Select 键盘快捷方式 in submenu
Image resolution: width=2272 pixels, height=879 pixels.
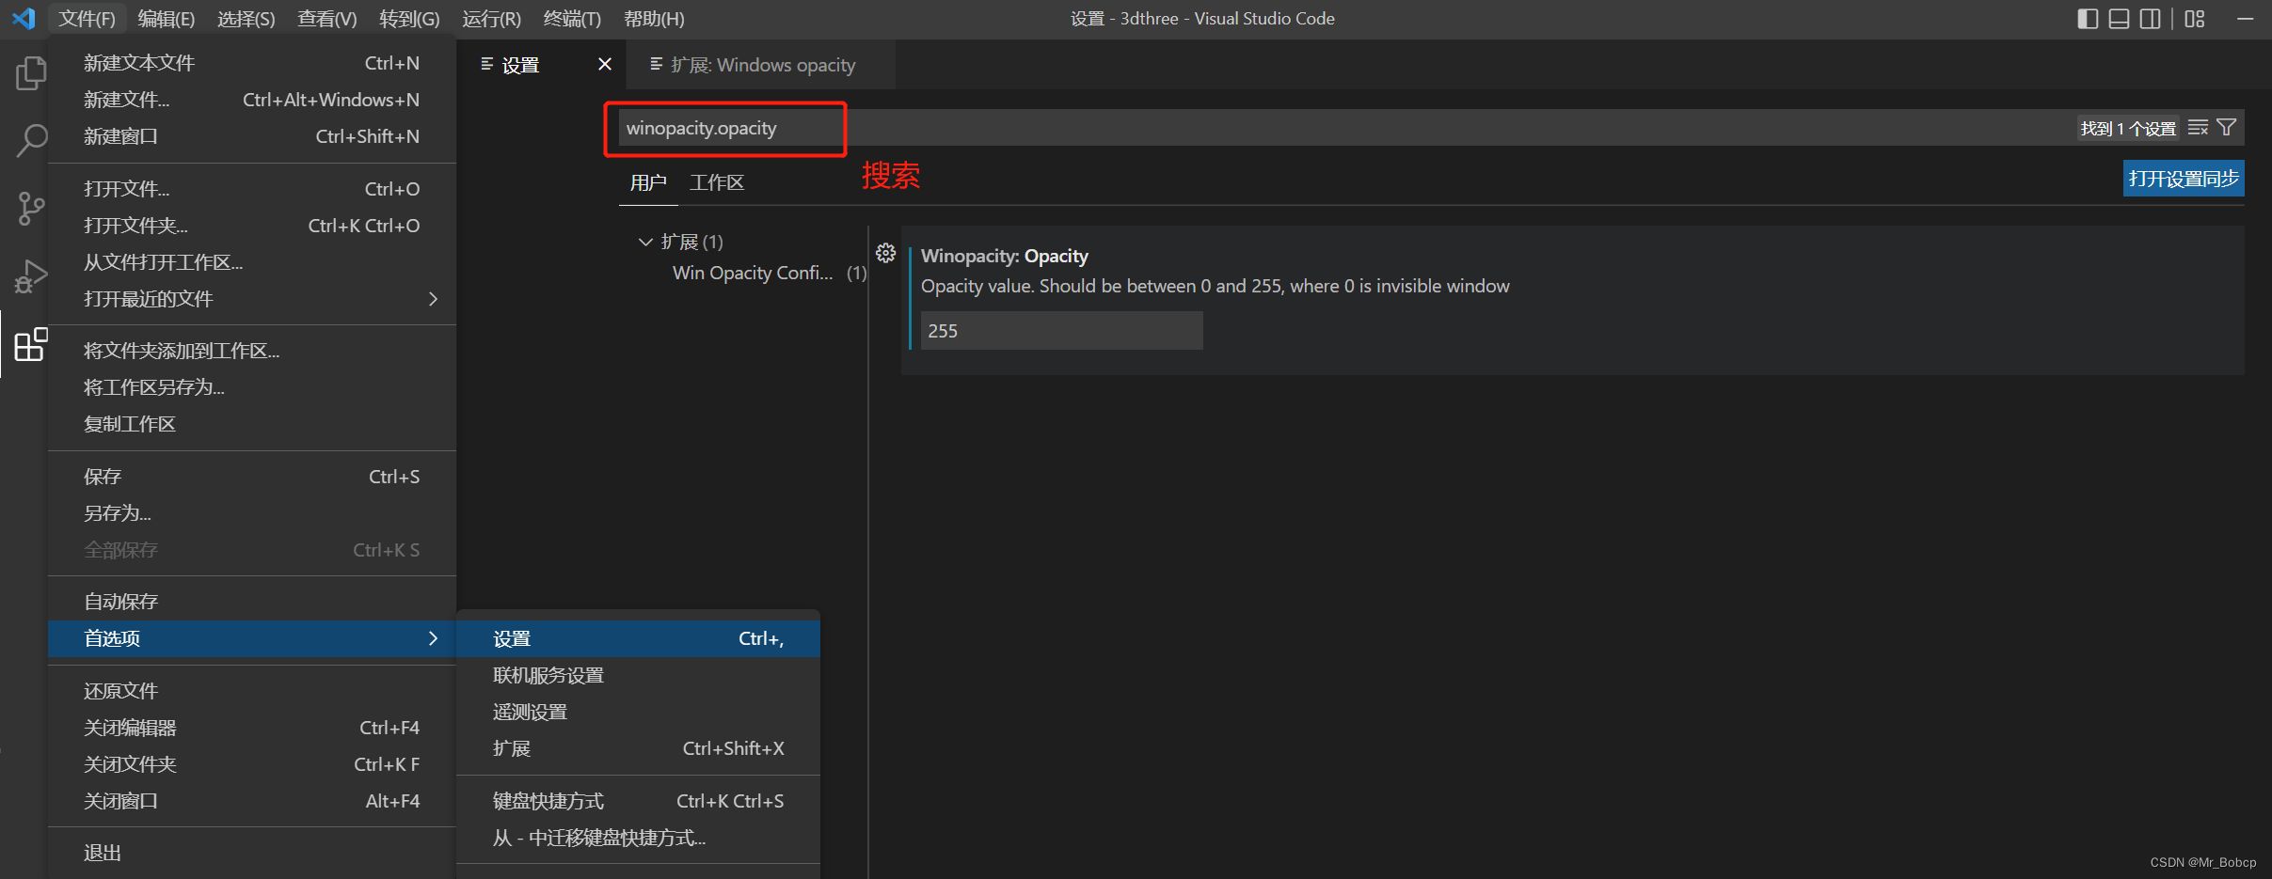click(x=638, y=801)
